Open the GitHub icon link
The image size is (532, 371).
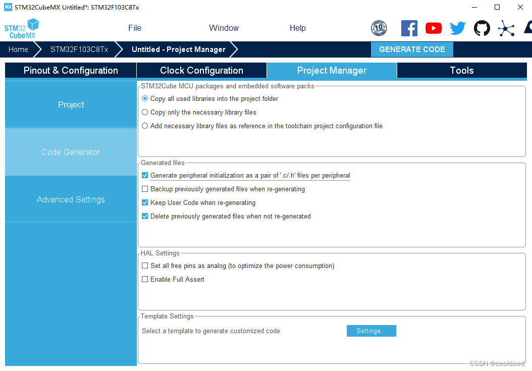tap(482, 28)
